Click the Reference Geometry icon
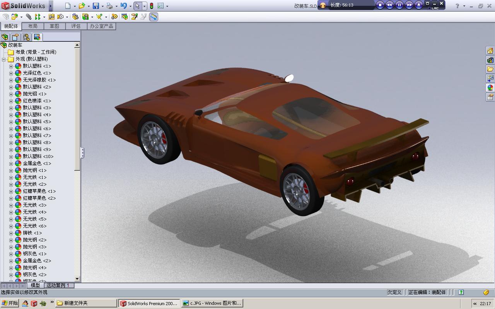Screen dimensions: 495x309 click(x=99, y=17)
